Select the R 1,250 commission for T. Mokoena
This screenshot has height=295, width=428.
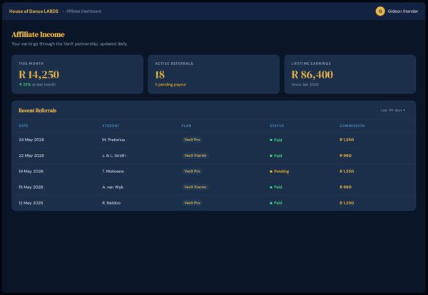(x=347, y=172)
